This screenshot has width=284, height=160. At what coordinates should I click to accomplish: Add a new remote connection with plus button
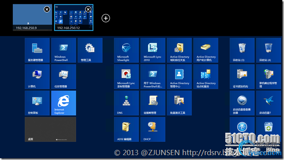(x=106, y=18)
